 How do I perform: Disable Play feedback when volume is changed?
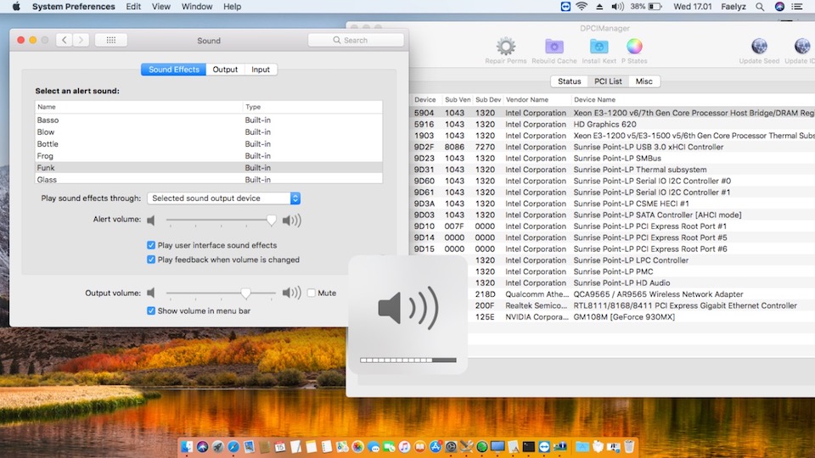tap(151, 260)
